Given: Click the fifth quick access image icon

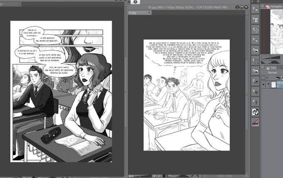Looking at the screenshot, I should (x=255, y=50).
